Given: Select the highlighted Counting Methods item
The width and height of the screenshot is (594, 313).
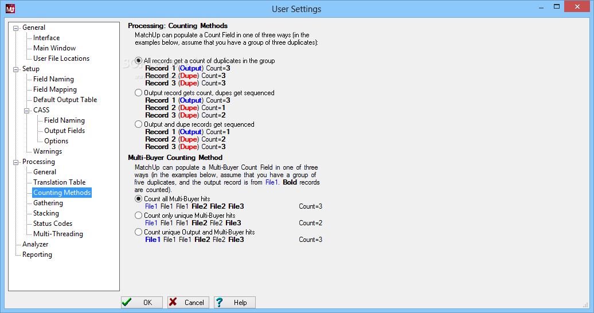Looking at the screenshot, I should 62,193.
